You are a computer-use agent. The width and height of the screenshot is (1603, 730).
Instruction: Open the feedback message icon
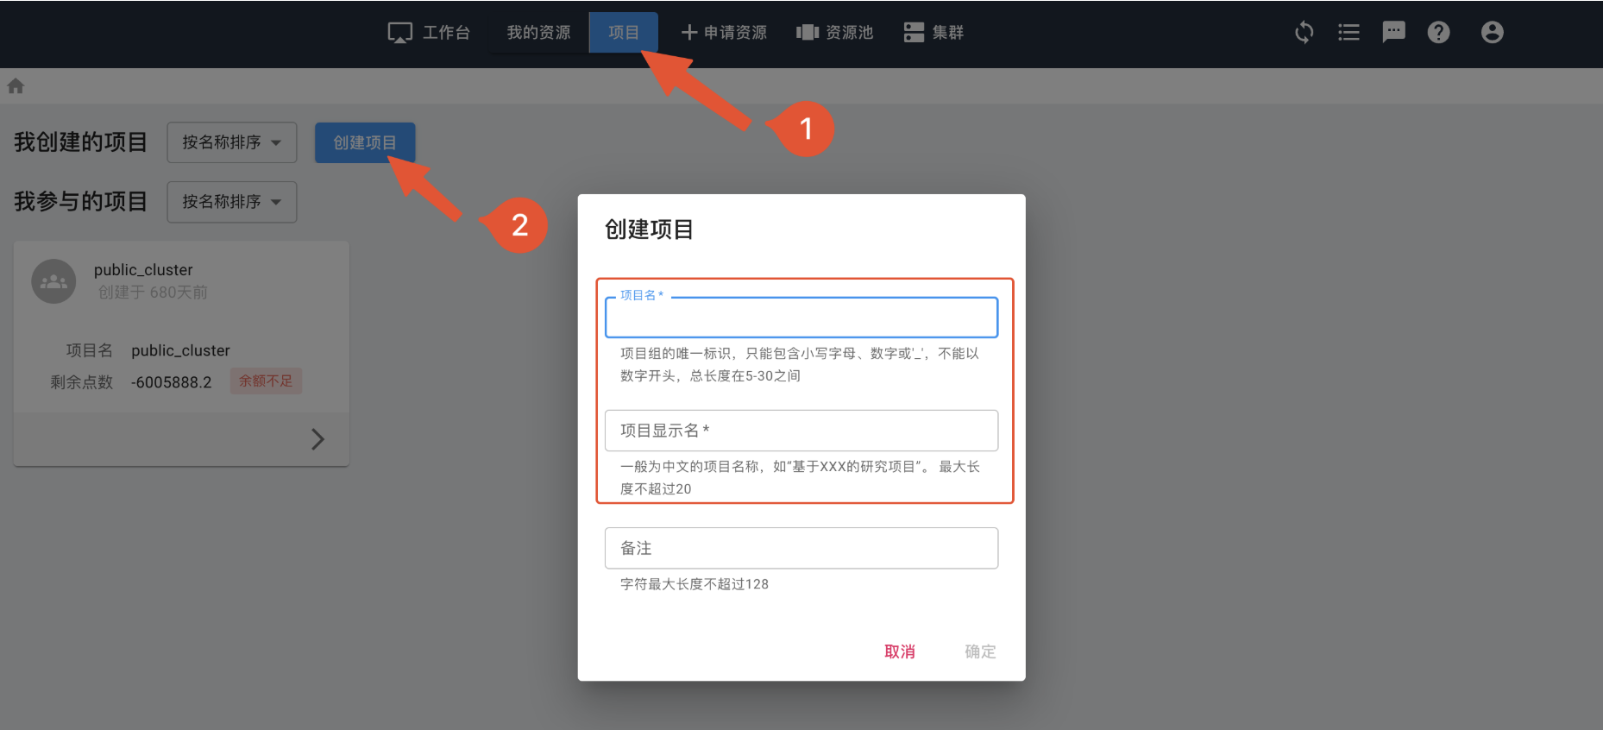[1393, 33]
